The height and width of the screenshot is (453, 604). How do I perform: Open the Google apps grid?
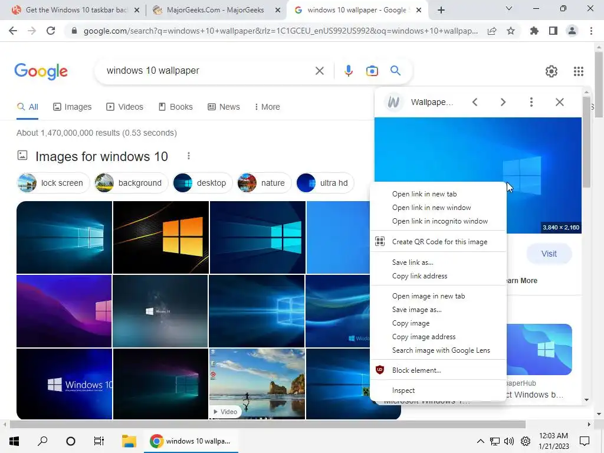(x=579, y=71)
